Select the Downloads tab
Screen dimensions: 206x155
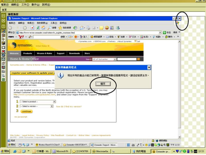coord(74,53)
